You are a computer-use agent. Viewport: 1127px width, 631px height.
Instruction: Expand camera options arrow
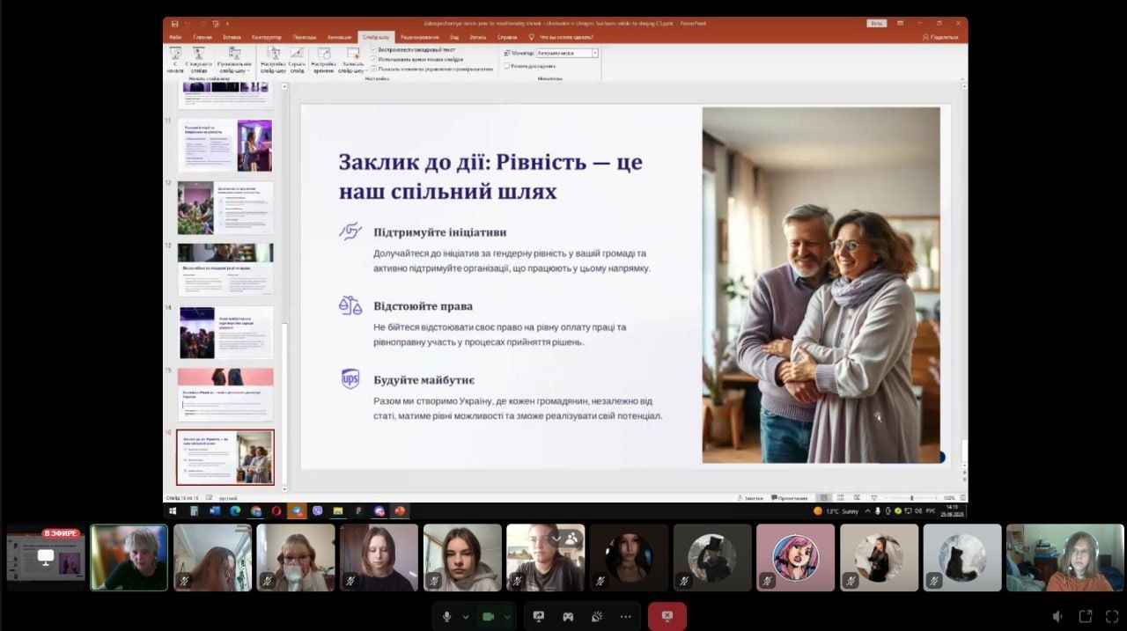(x=507, y=617)
